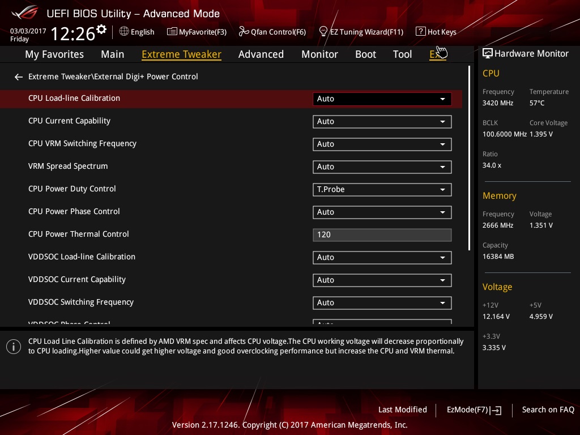Open CPU Power Phase Control dropdown

(x=382, y=212)
